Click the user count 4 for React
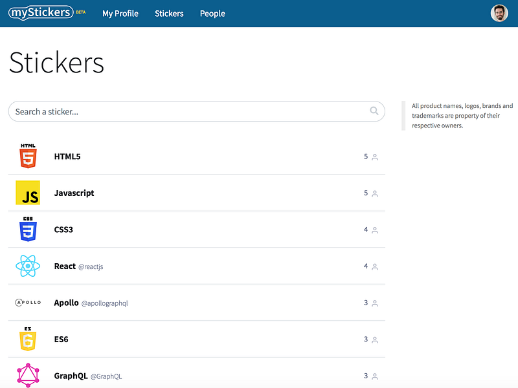Image resolution: width=518 pixels, height=388 pixels. tap(366, 266)
